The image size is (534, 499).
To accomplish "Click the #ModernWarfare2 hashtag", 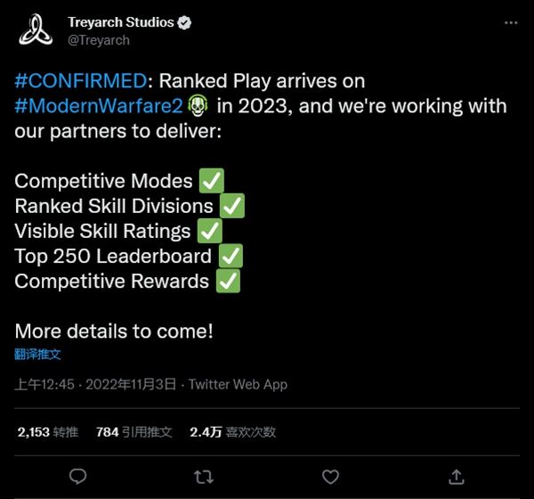I will tap(98, 106).
